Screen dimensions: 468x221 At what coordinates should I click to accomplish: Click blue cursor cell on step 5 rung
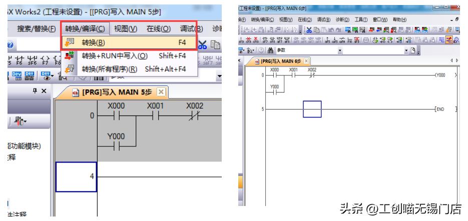coord(312,109)
